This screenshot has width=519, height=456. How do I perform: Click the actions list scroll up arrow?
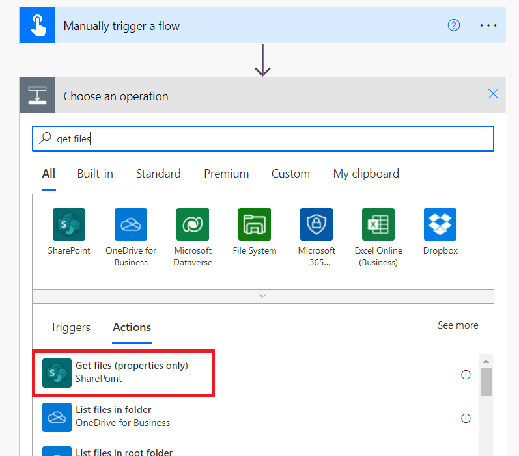point(486,361)
